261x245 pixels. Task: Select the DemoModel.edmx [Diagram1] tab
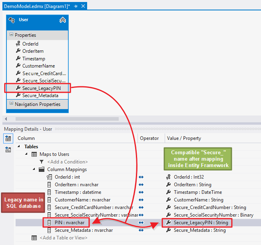(36, 6)
